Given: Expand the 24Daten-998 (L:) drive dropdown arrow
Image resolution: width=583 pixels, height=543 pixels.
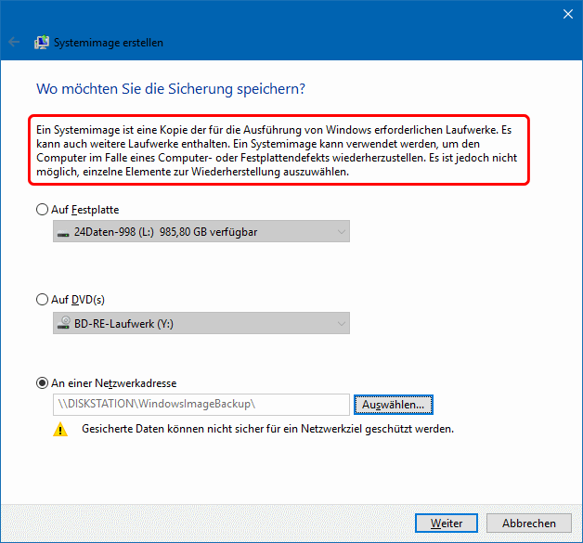Looking at the screenshot, I should (341, 232).
